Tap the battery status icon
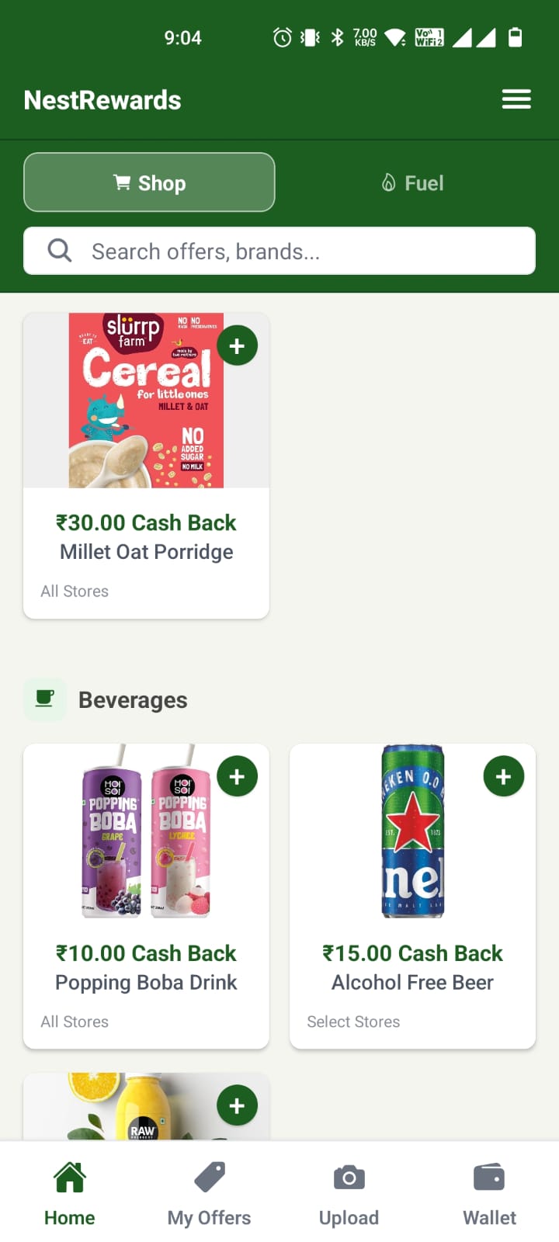Image resolution: width=559 pixels, height=1242 pixels. click(515, 37)
